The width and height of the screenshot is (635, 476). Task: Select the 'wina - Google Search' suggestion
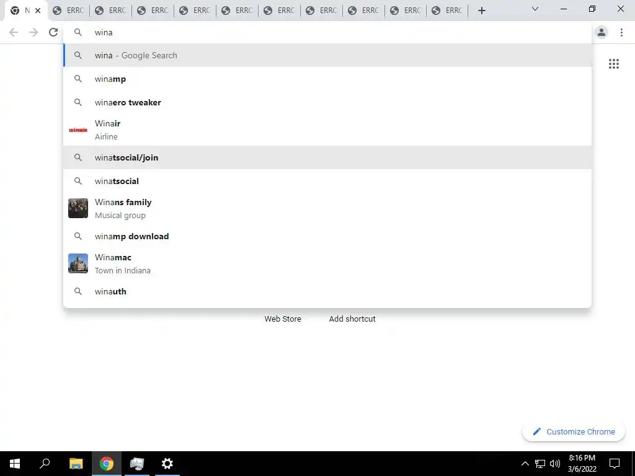(x=327, y=55)
